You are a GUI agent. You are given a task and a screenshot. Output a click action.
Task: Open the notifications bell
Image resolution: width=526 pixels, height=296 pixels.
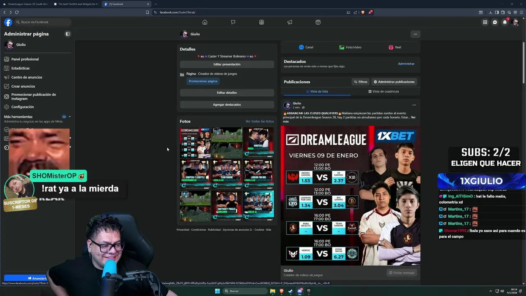point(505,22)
